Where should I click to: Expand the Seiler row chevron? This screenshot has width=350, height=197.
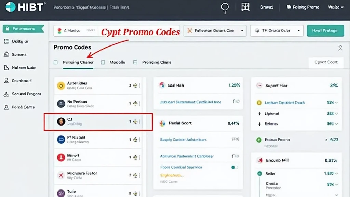336,173
